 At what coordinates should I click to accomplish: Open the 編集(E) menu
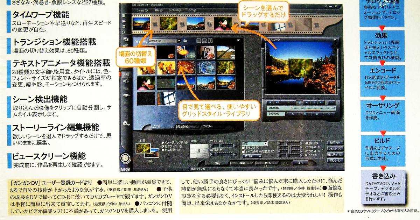pos(159,11)
